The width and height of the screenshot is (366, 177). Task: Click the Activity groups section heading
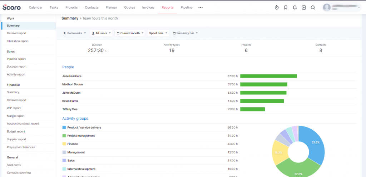pyautogui.click(x=75, y=118)
